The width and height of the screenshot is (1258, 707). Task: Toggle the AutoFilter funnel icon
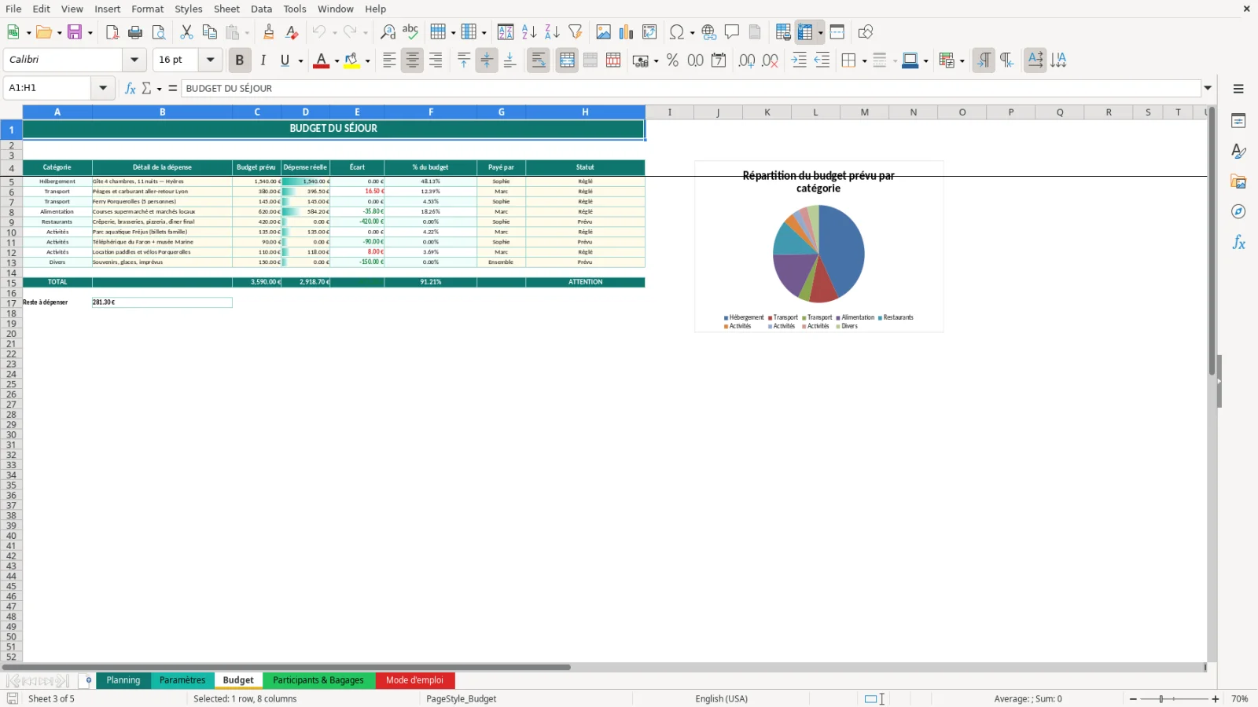576,32
